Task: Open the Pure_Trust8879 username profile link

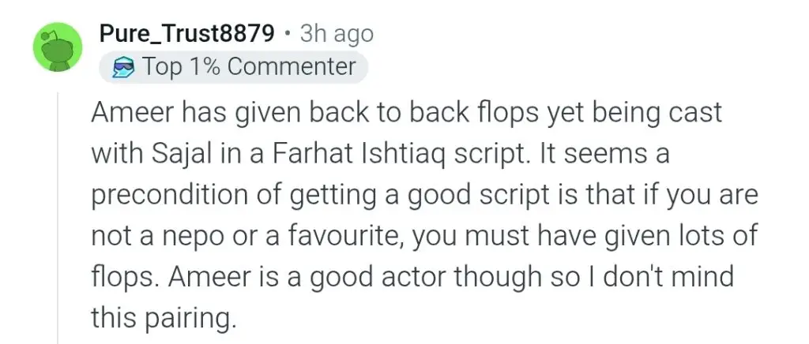Action: tap(186, 34)
